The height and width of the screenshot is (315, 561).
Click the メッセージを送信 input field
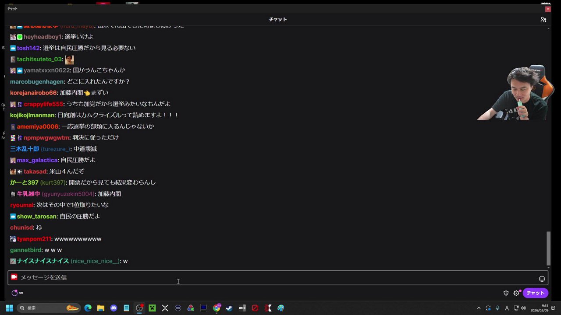(175, 277)
